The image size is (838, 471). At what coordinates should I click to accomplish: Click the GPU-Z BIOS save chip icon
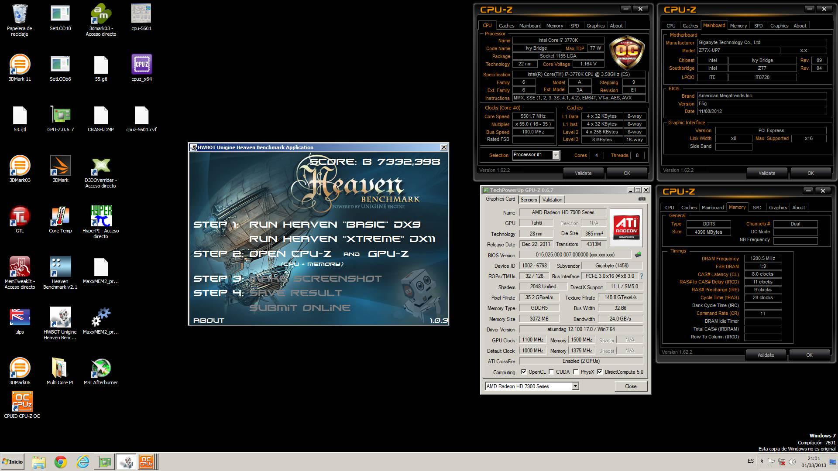638,255
